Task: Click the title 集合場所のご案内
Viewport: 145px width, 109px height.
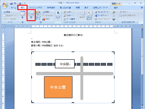Action: pyautogui.click(x=73, y=35)
